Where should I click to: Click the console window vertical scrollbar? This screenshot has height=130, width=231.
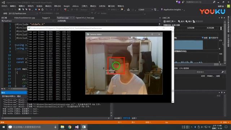pyautogui.click(x=173, y=66)
